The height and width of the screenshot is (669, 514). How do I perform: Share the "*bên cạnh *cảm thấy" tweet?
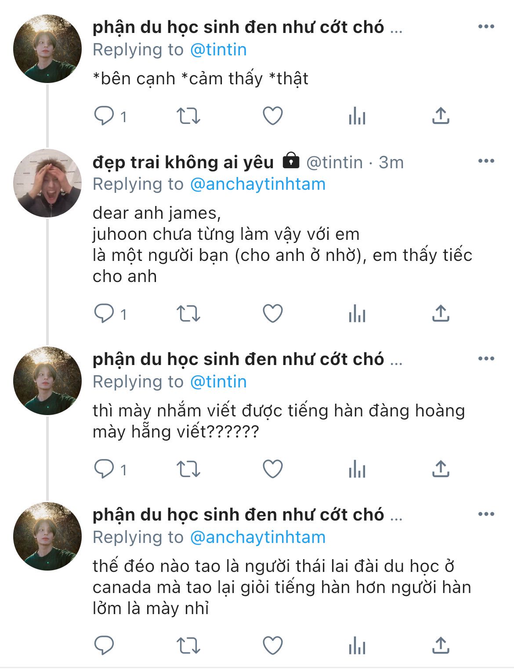pos(441,116)
